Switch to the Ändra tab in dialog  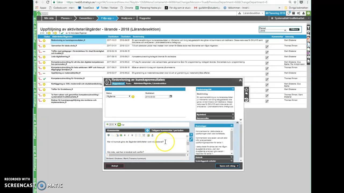click(x=129, y=84)
